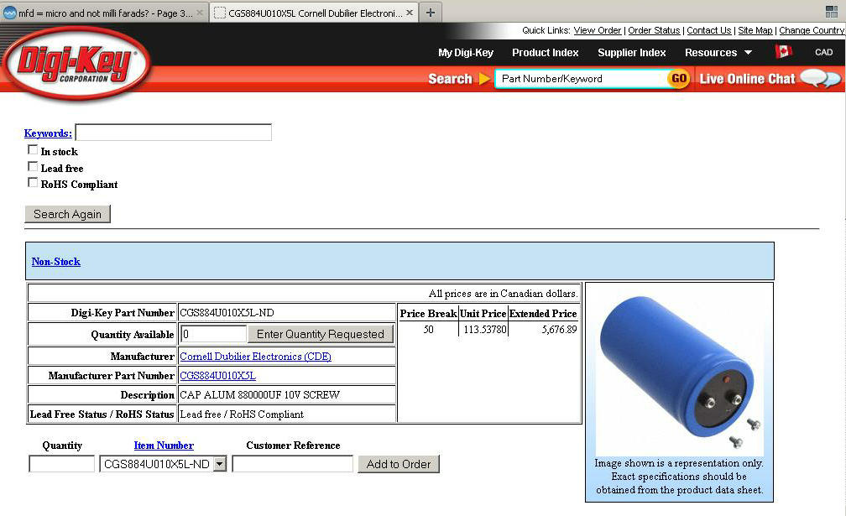Click 'Lead free / RoHS Compliant' status text
This screenshot has width=846, height=516.
pyautogui.click(x=242, y=414)
